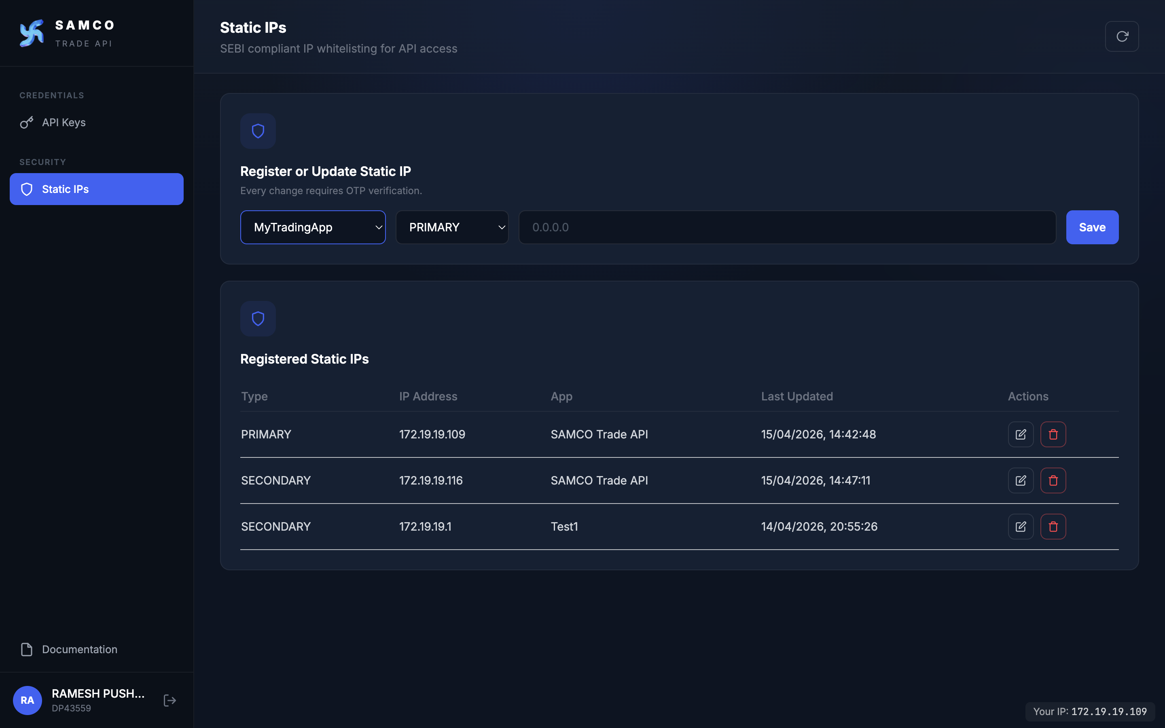Delete the PRIMARY 172.19.19.109 entry
Image resolution: width=1165 pixels, height=728 pixels.
click(1053, 434)
